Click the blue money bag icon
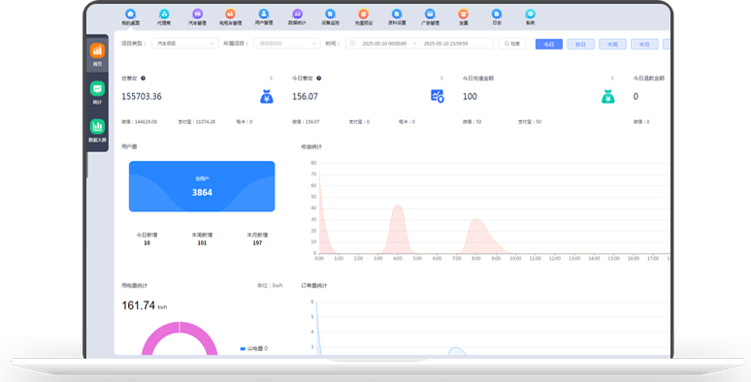The image size is (751, 382). (267, 96)
